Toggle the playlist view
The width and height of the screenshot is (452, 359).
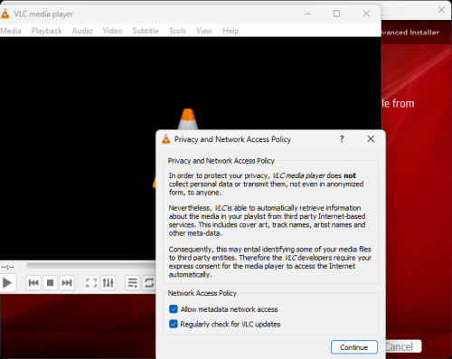(133, 283)
